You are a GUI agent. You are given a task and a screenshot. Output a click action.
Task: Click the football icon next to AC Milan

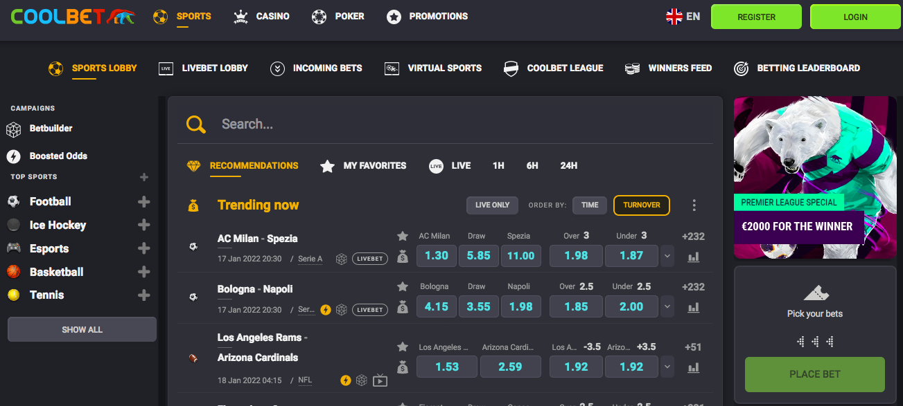193,246
